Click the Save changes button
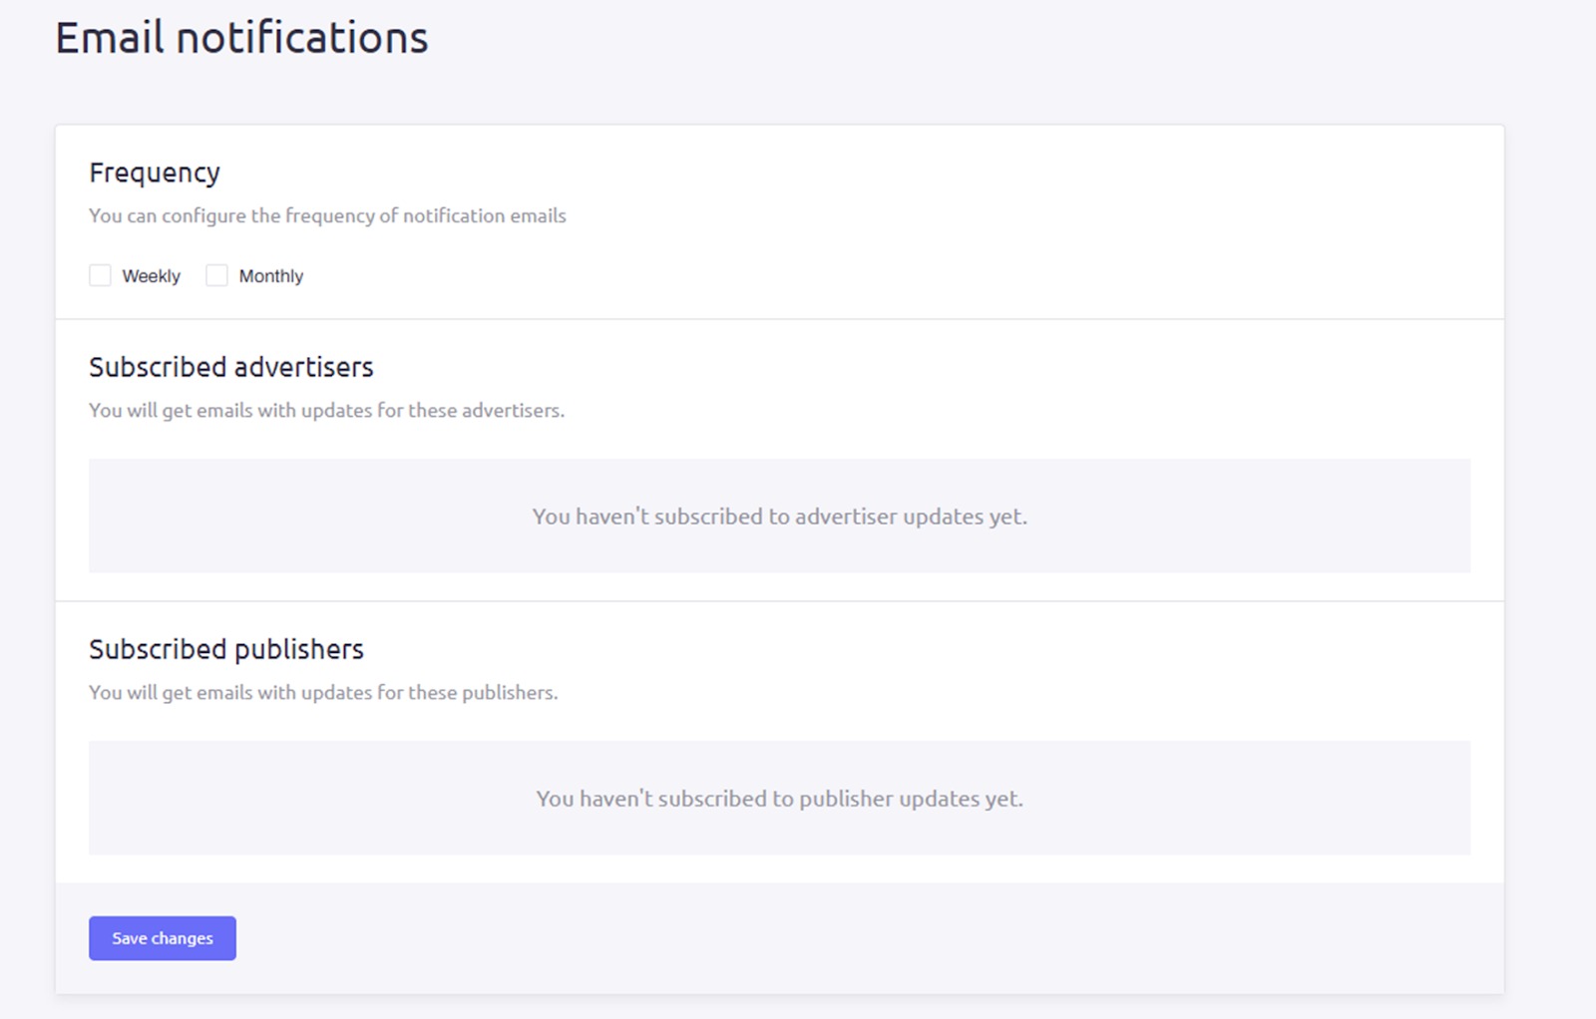The image size is (1596, 1019). coord(162,937)
